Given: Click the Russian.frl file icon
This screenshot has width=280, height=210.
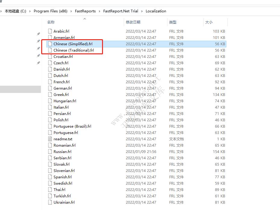Looking at the screenshot, I should click(50, 151).
